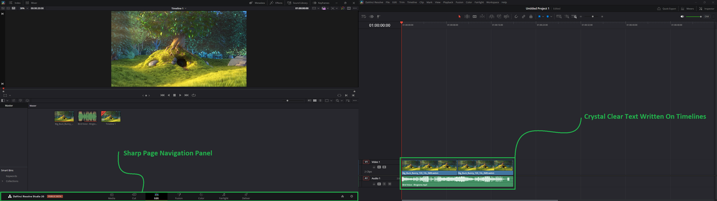717x201 pixels.
Task: Toggle loop playback in viewer transport
Action: click(x=193, y=95)
